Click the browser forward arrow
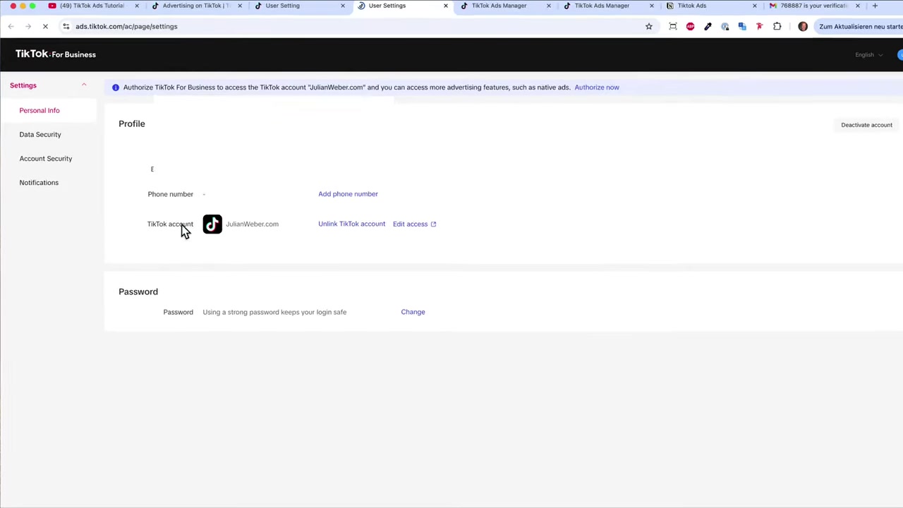This screenshot has height=508, width=903. tap(28, 27)
